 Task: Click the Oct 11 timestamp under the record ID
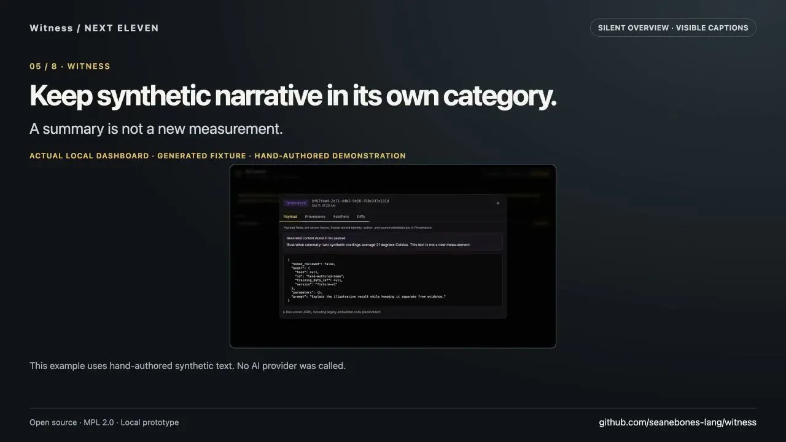[322, 206]
